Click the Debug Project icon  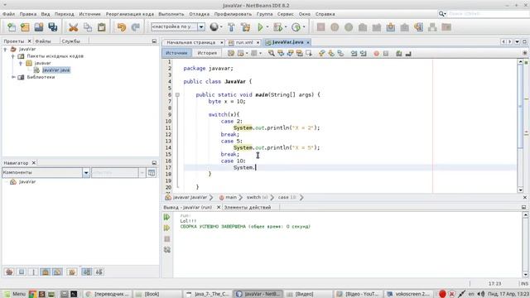[x=278, y=27]
